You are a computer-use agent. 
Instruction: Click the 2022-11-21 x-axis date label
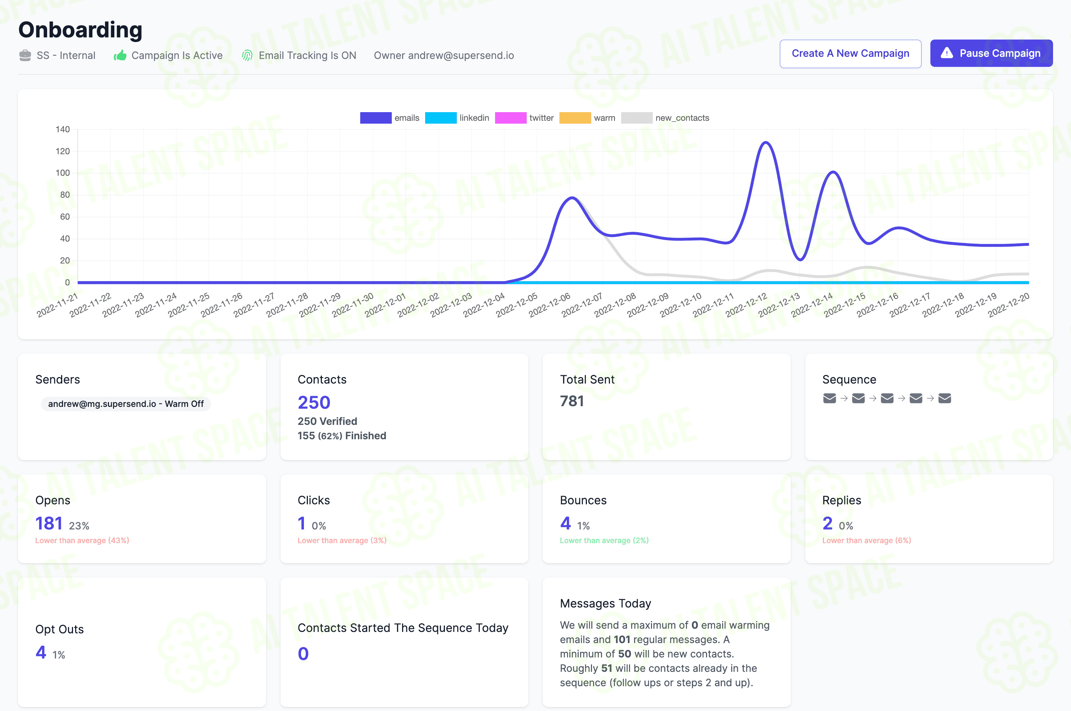[x=57, y=305]
